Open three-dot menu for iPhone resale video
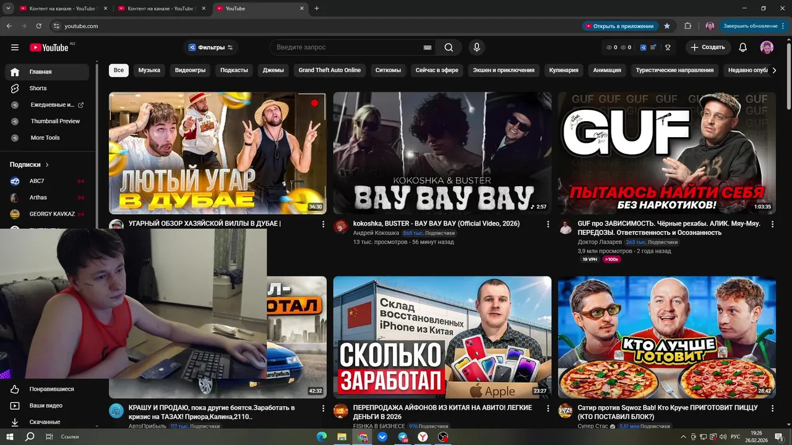Screen dimensions: 792x445 click(x=548, y=409)
